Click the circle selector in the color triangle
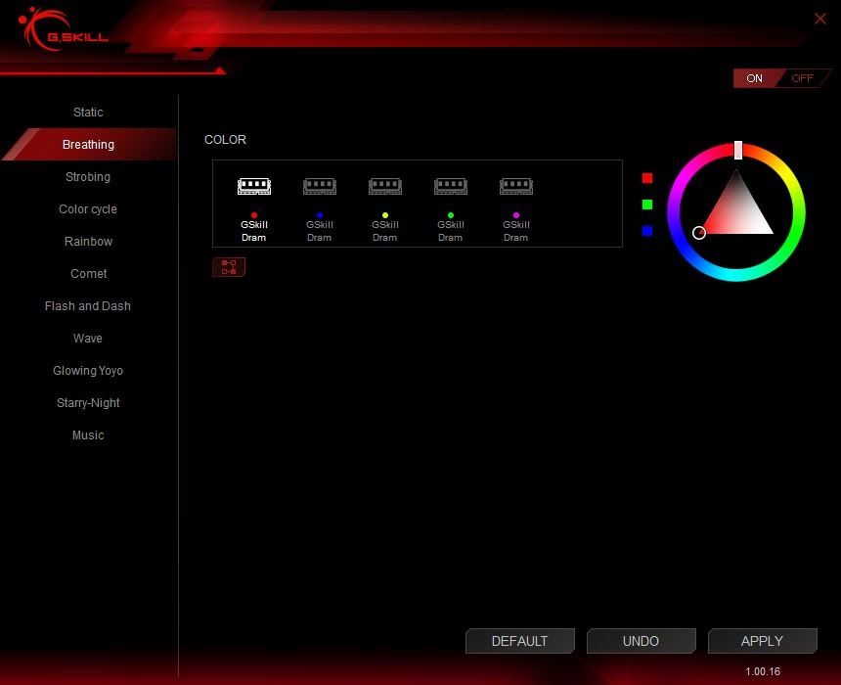Screen dimensions: 841x685 (699, 233)
